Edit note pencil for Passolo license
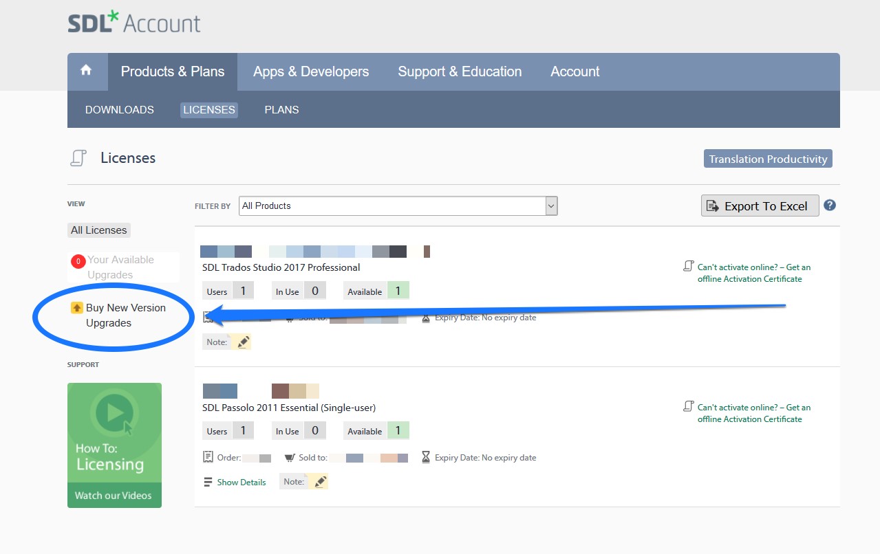The image size is (880, 554). [320, 482]
